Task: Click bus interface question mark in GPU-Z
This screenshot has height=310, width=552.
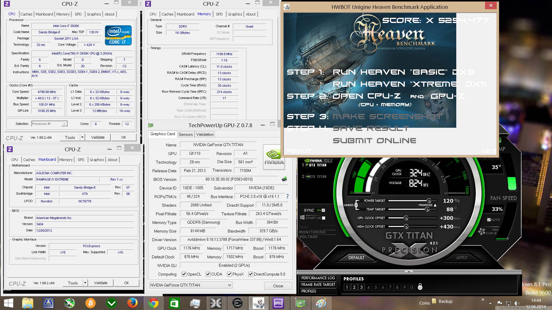Action: 287,196
